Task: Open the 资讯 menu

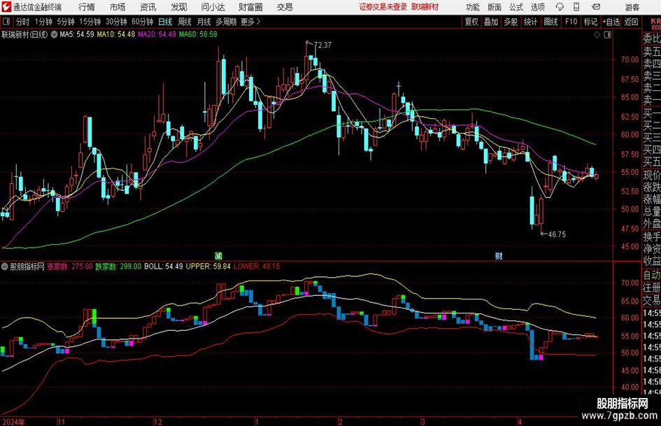Action: [x=148, y=7]
